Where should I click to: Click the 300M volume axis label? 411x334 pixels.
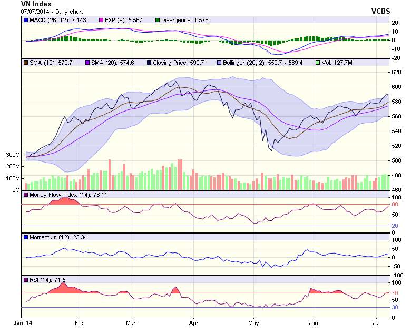coord(13,155)
